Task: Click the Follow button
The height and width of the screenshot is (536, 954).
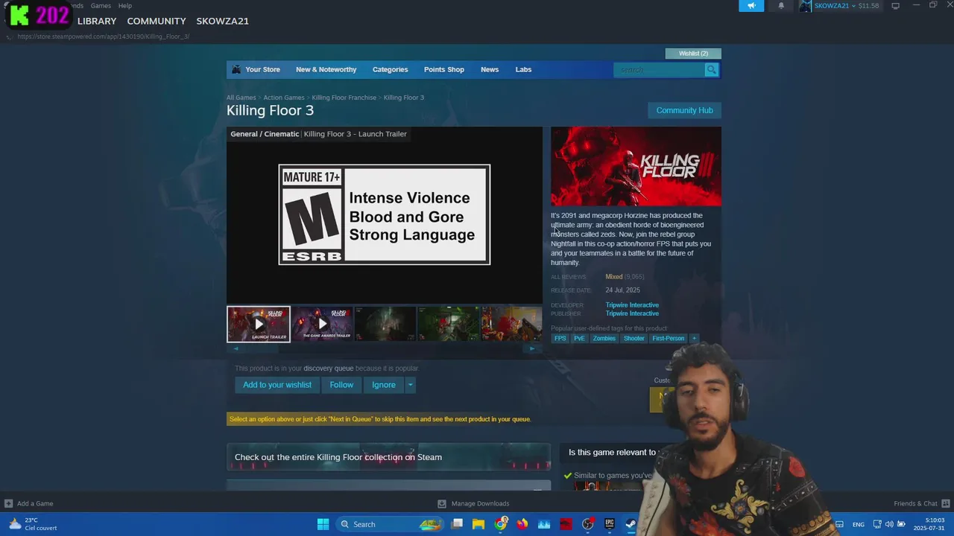Action: pos(341,385)
